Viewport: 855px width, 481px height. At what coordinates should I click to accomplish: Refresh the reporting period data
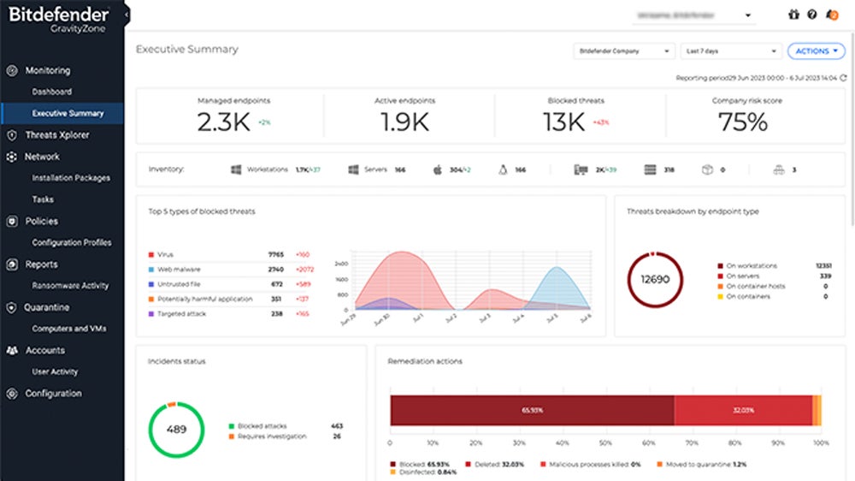click(843, 78)
